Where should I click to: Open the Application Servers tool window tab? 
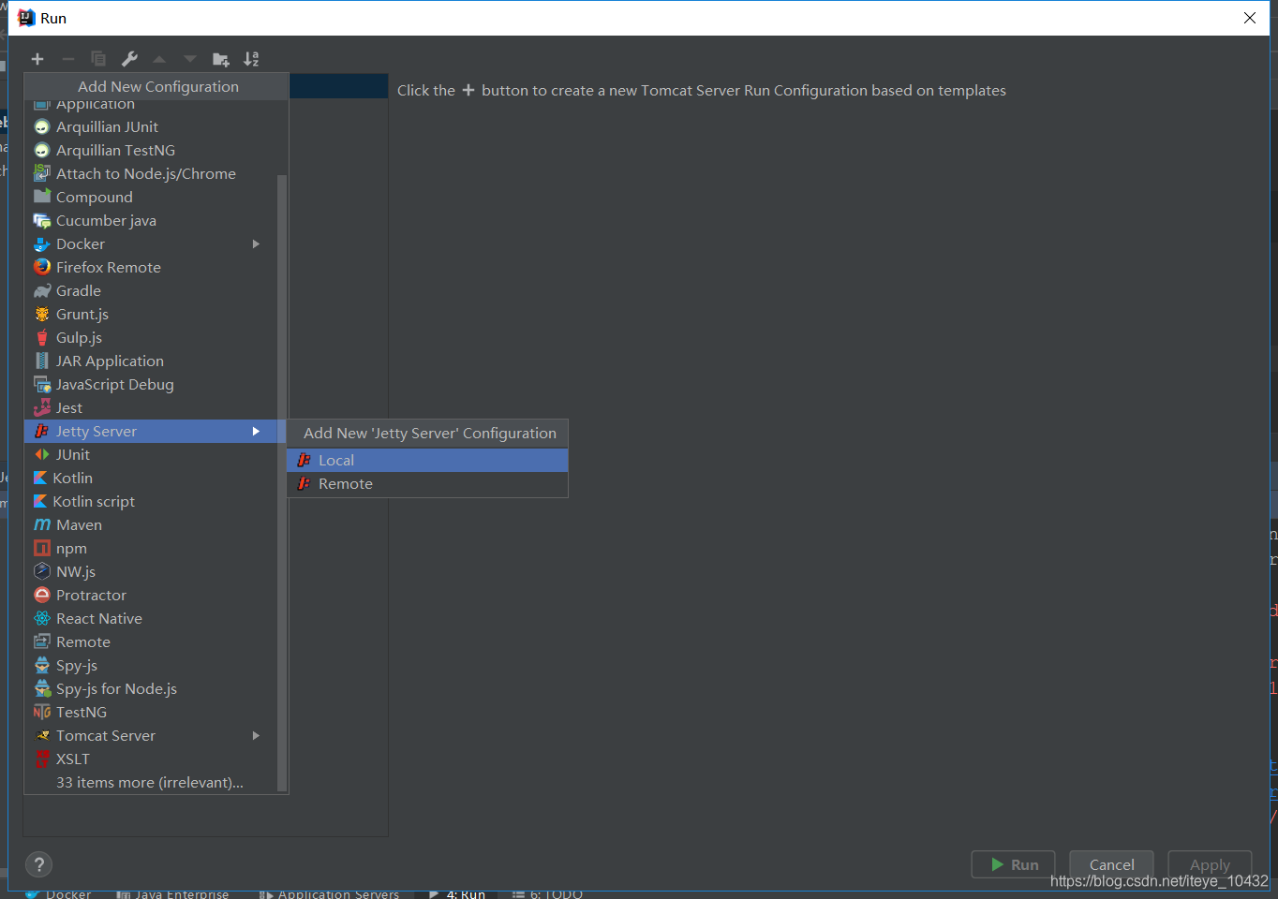329,894
